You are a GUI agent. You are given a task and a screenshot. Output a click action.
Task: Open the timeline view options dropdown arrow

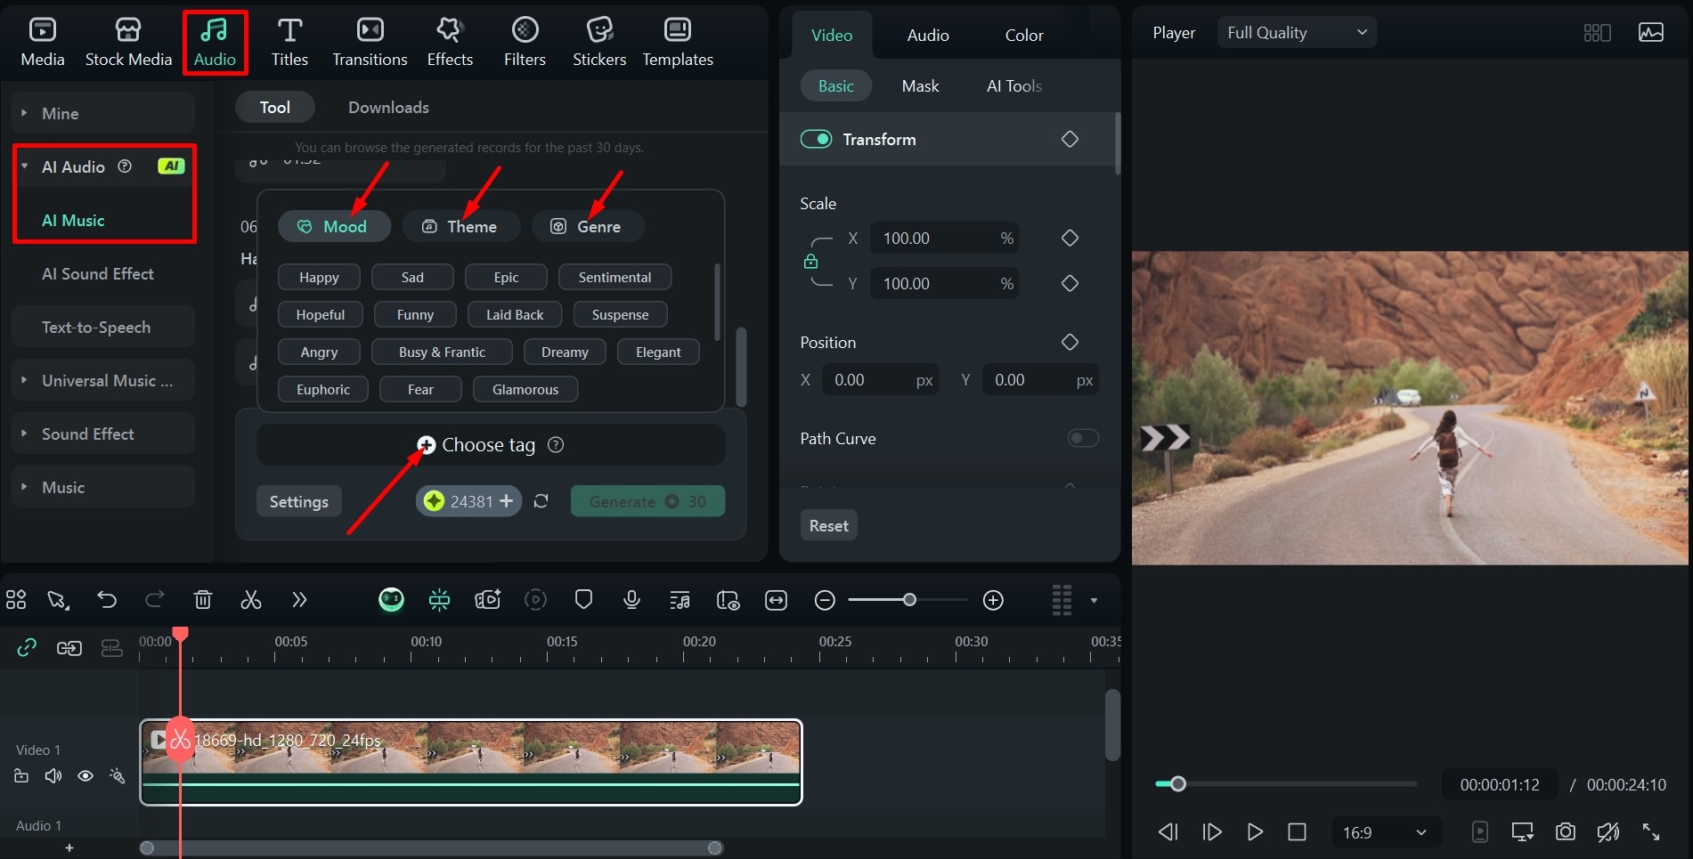coord(1094,601)
